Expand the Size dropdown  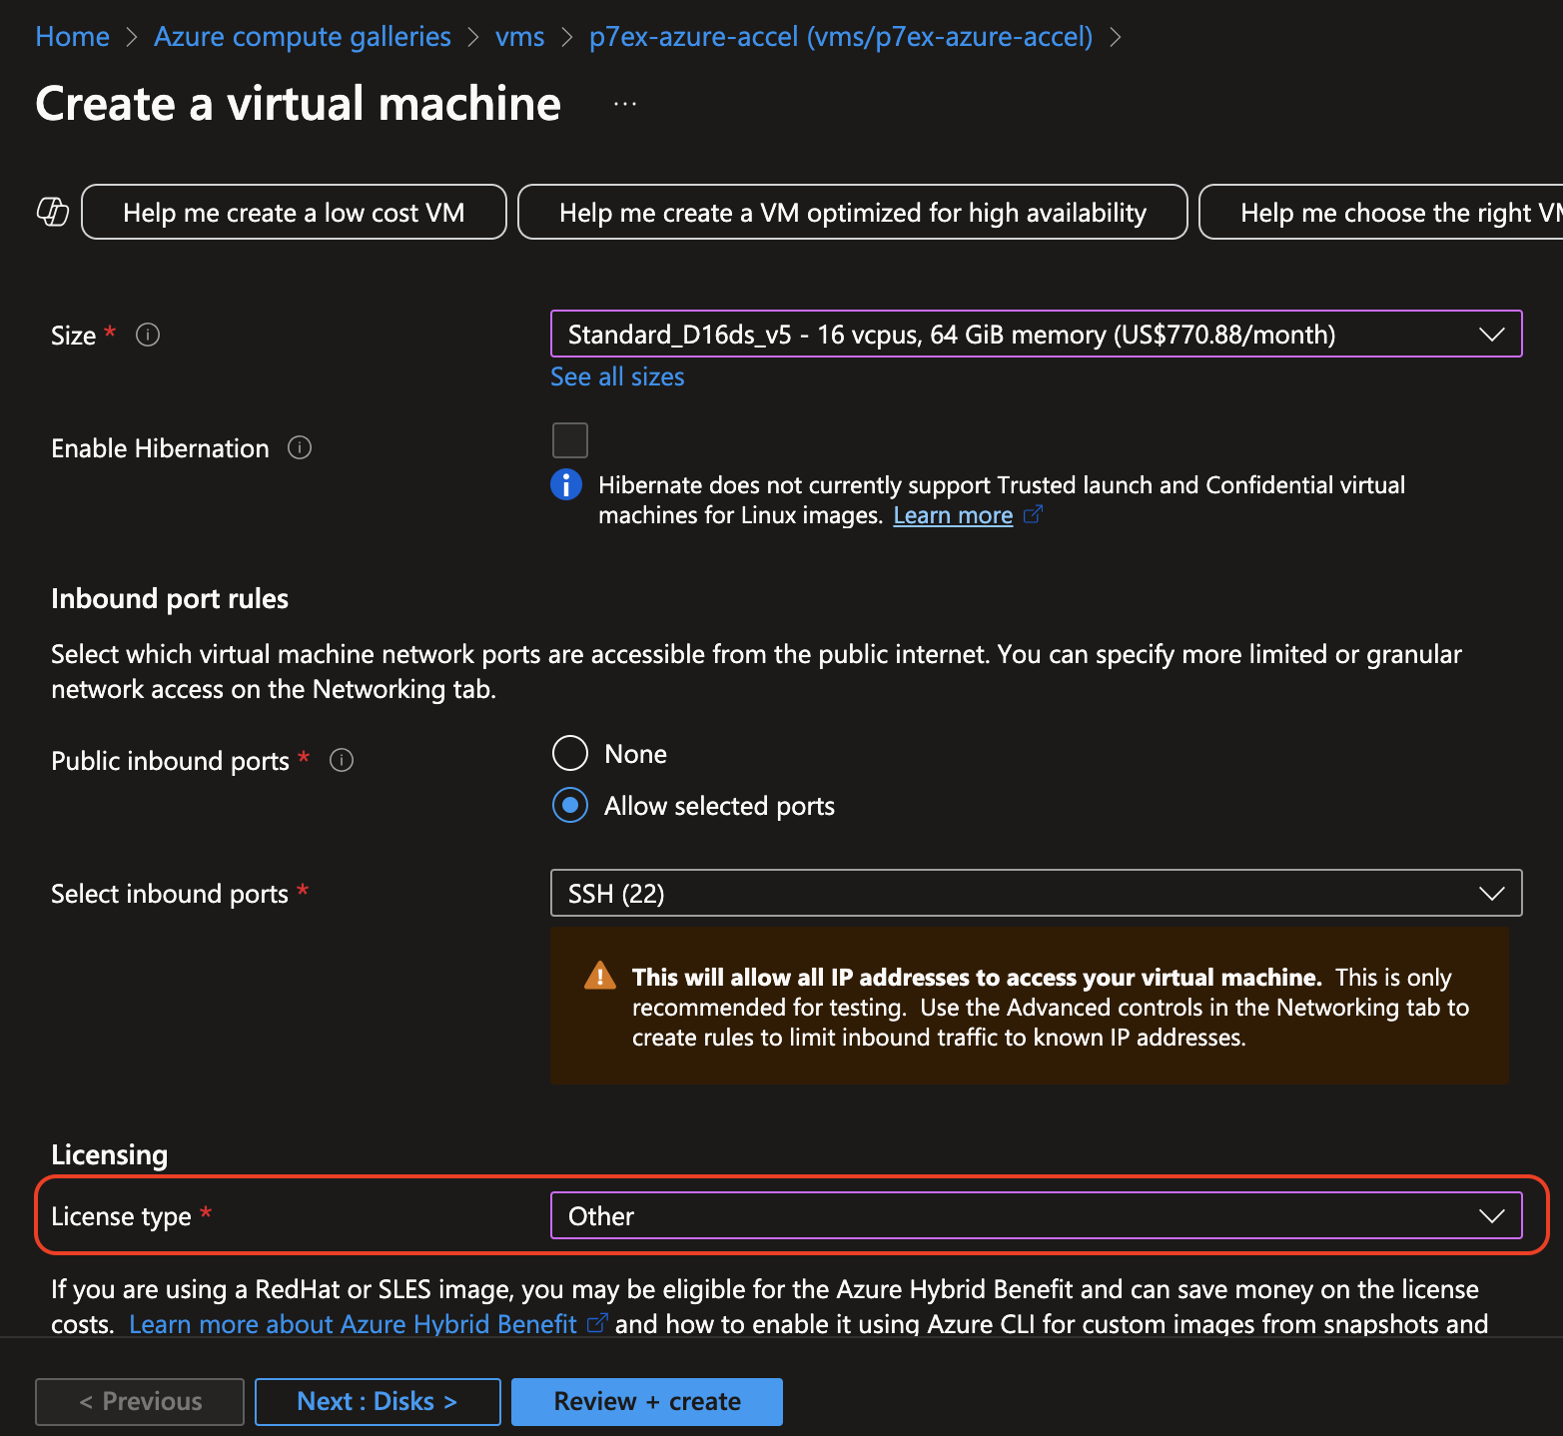pos(1036,334)
